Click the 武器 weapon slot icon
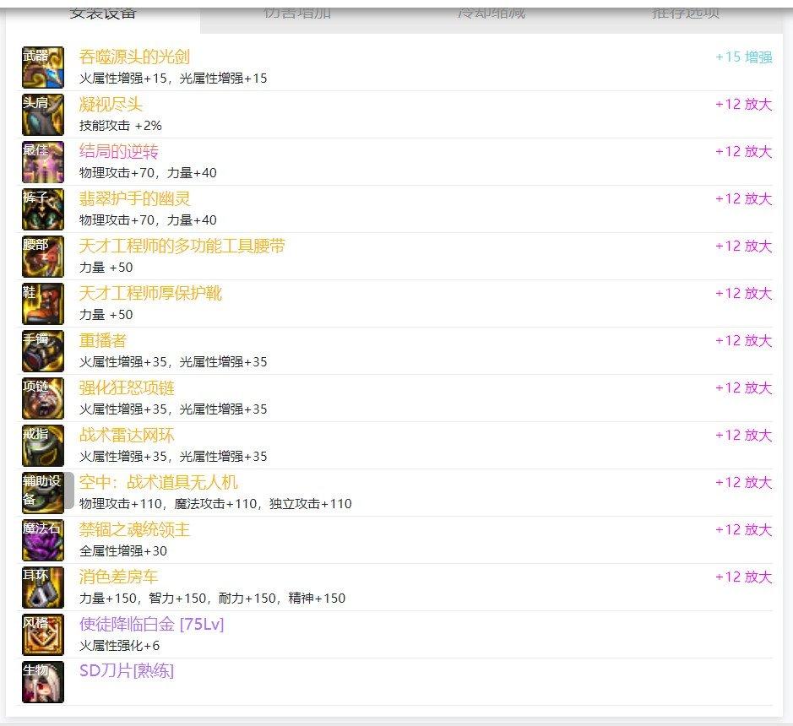The image size is (793, 726). [x=43, y=68]
